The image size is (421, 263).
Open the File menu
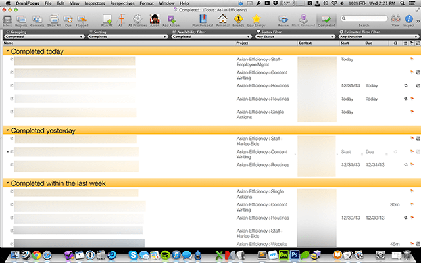pos(48,3)
